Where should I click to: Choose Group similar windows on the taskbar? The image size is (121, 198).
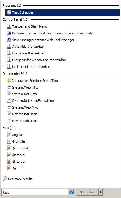tap(39, 60)
